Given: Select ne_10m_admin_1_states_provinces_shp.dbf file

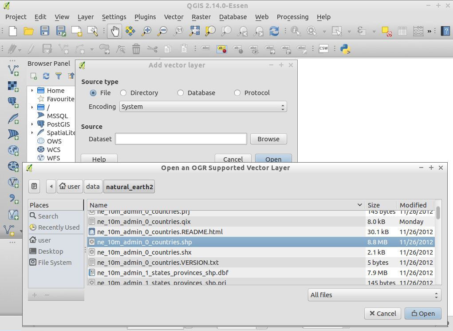Looking at the screenshot, I should click(261, 272).
